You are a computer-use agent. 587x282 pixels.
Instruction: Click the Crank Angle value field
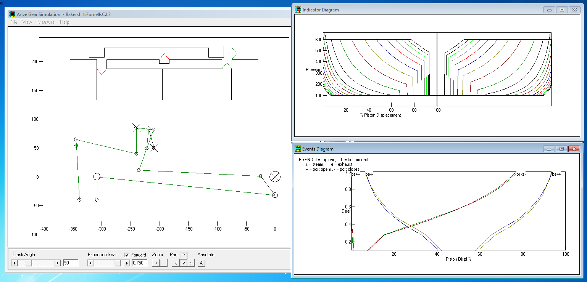71,263
